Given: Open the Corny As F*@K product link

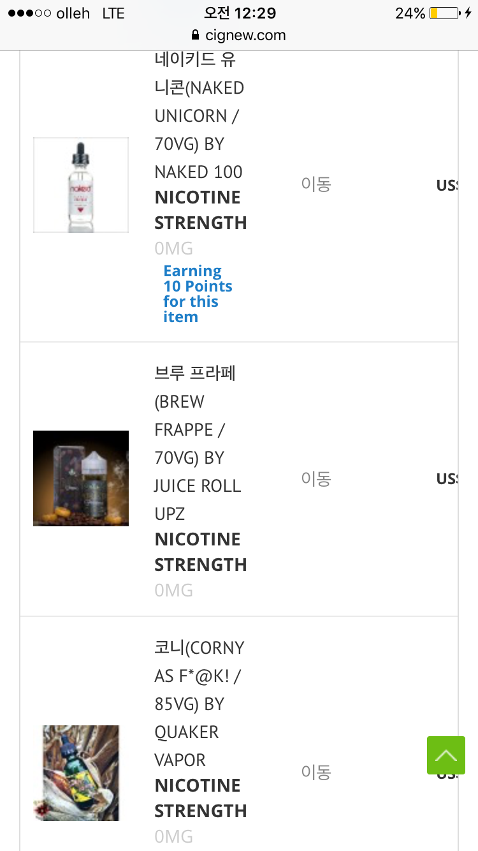Looking at the screenshot, I should pyautogui.click(x=199, y=704).
